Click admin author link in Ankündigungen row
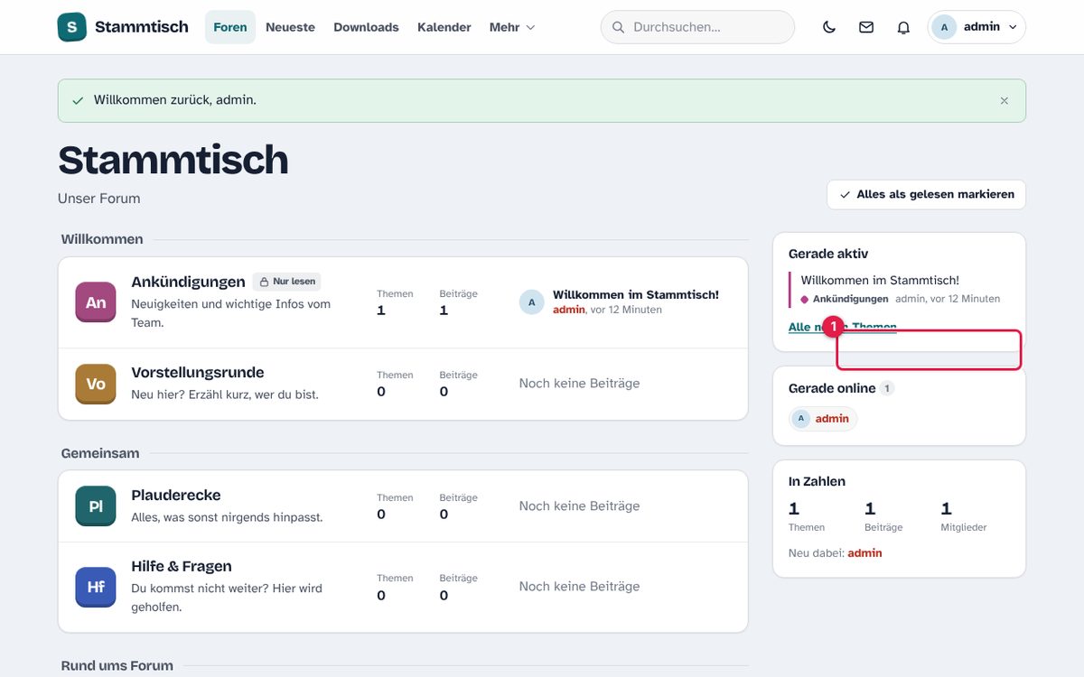 pyautogui.click(x=569, y=310)
